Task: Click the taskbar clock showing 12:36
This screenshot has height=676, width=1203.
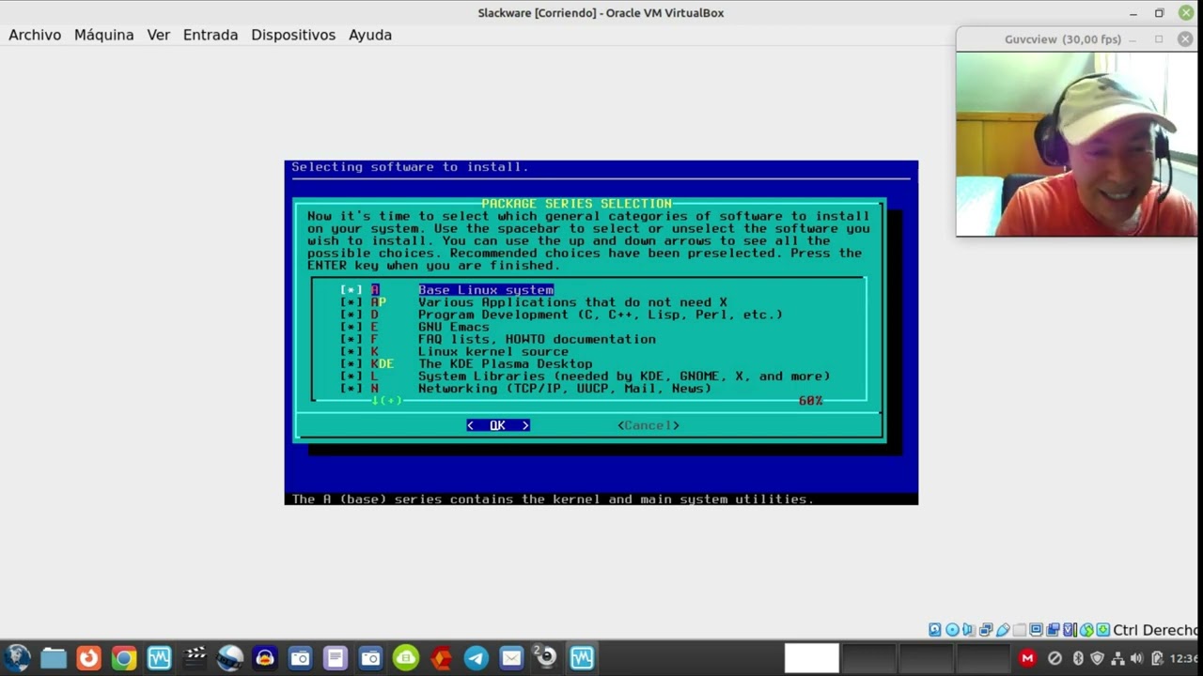Action: [1184, 658]
